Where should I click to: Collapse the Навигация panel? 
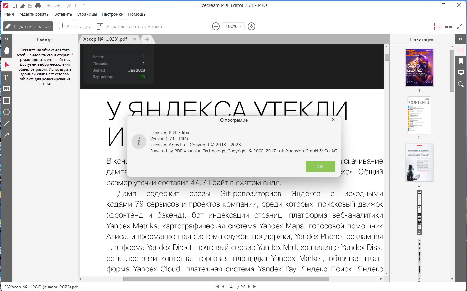(x=461, y=39)
